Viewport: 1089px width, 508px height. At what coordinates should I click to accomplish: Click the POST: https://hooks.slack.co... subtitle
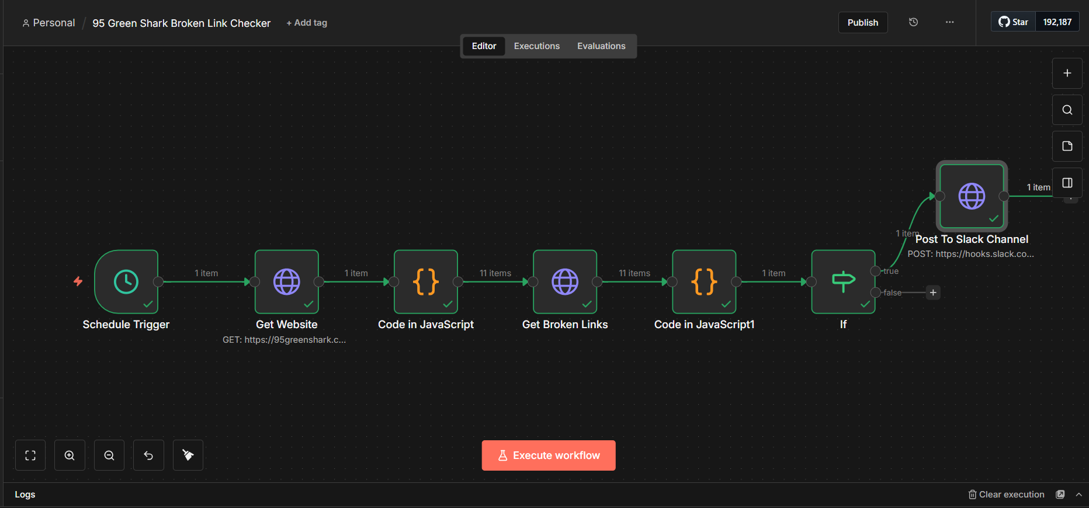(x=971, y=254)
